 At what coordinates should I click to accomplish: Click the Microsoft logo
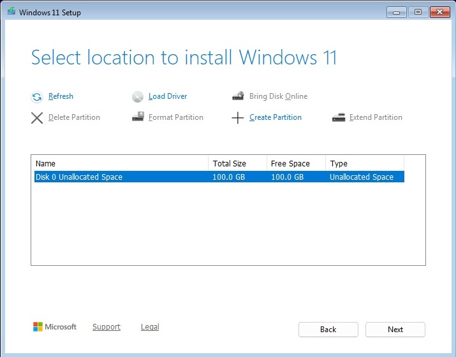click(x=55, y=327)
